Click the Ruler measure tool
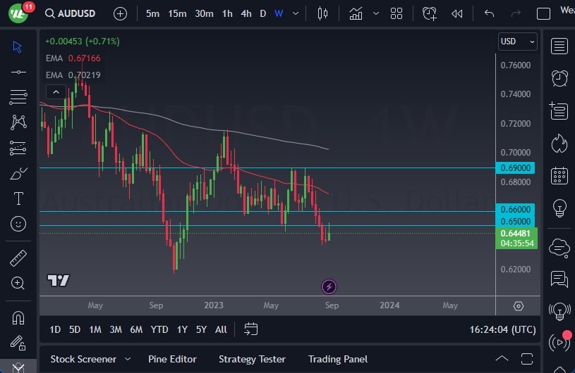 (x=18, y=258)
